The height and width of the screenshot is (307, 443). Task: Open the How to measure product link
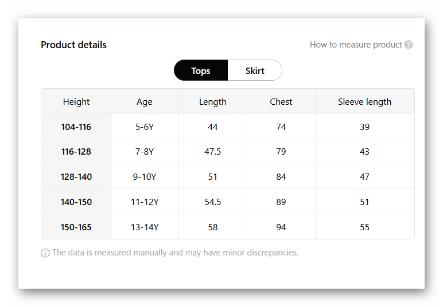356,45
